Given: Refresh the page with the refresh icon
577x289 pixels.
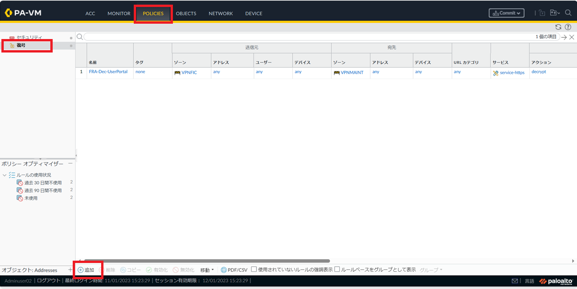Looking at the screenshot, I should tap(558, 27).
